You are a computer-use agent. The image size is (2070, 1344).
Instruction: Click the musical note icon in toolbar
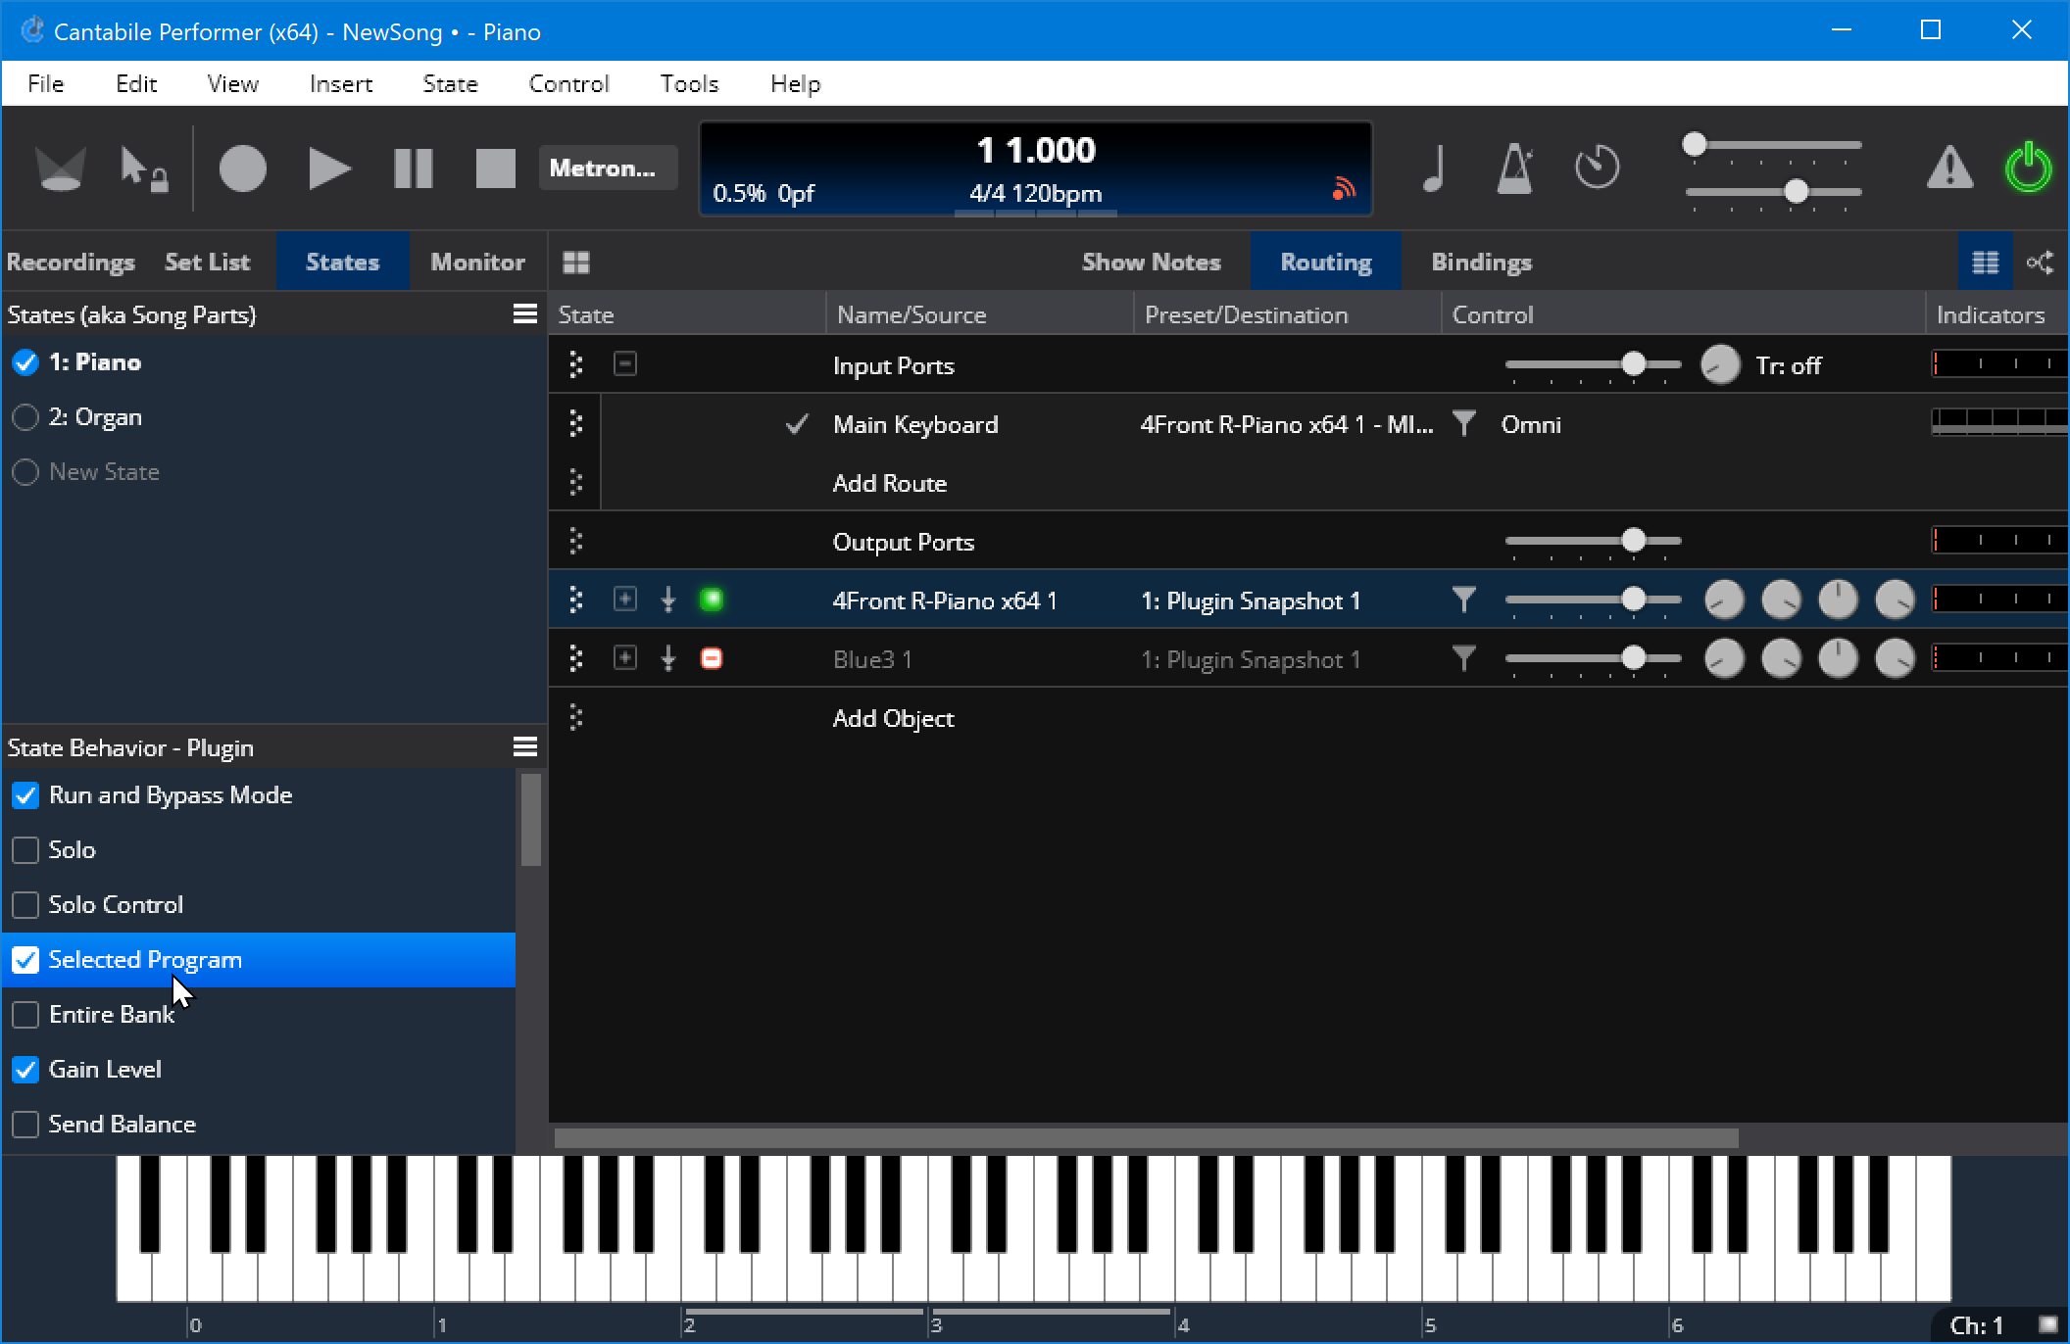pos(1434,168)
